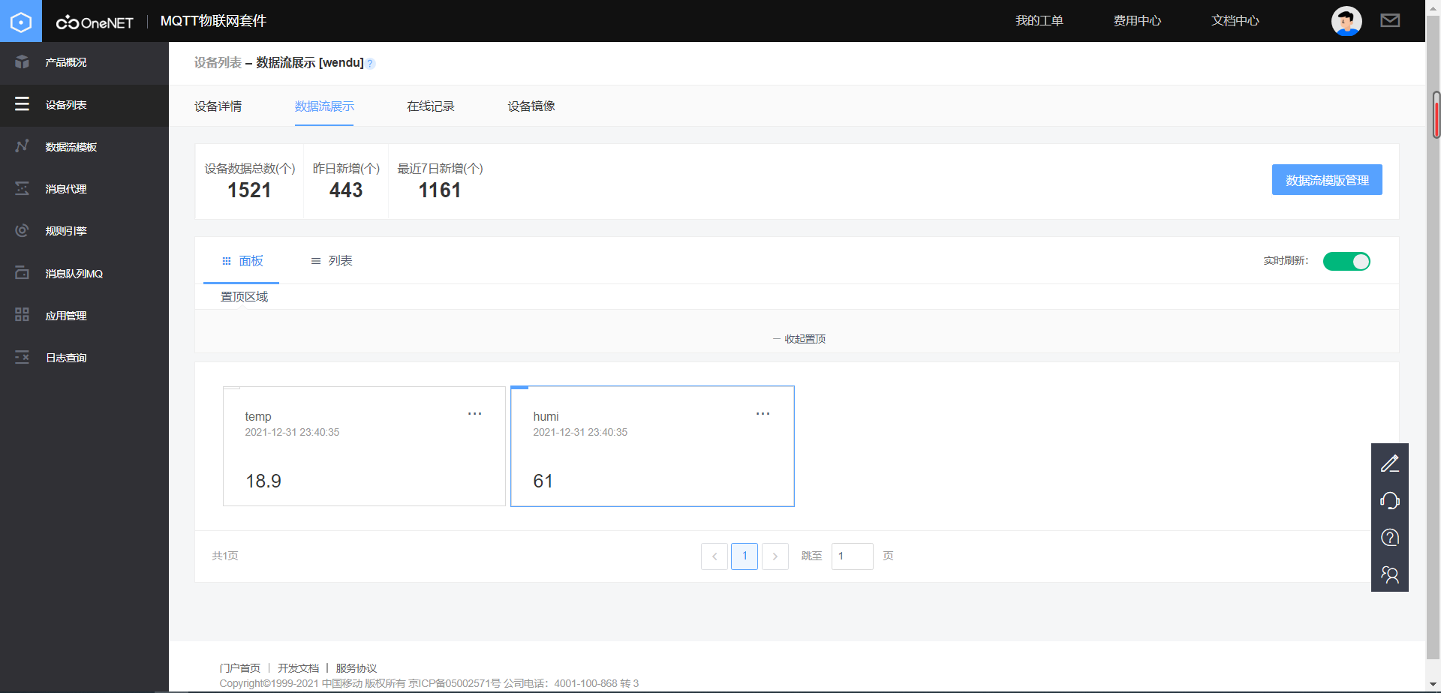This screenshot has height=693, width=1441.
Task: Click the 数据流模板 icon in sidebar
Action: pos(22,146)
